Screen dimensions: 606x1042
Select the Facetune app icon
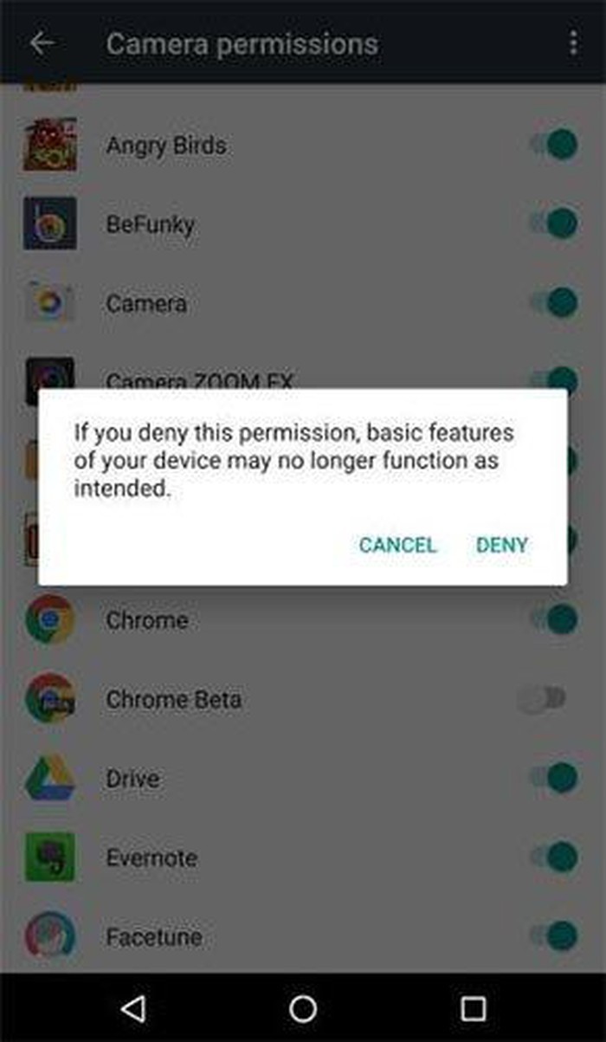coord(49,936)
